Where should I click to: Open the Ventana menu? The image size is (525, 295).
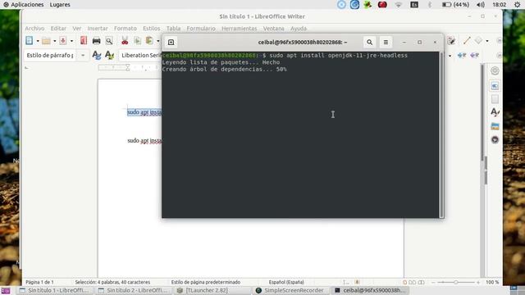click(273, 29)
